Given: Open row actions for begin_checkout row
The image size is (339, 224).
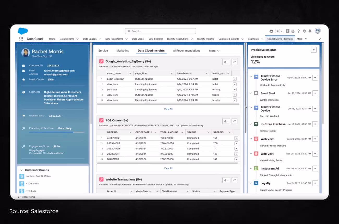Looking at the screenshot, I should tap(235, 79).
